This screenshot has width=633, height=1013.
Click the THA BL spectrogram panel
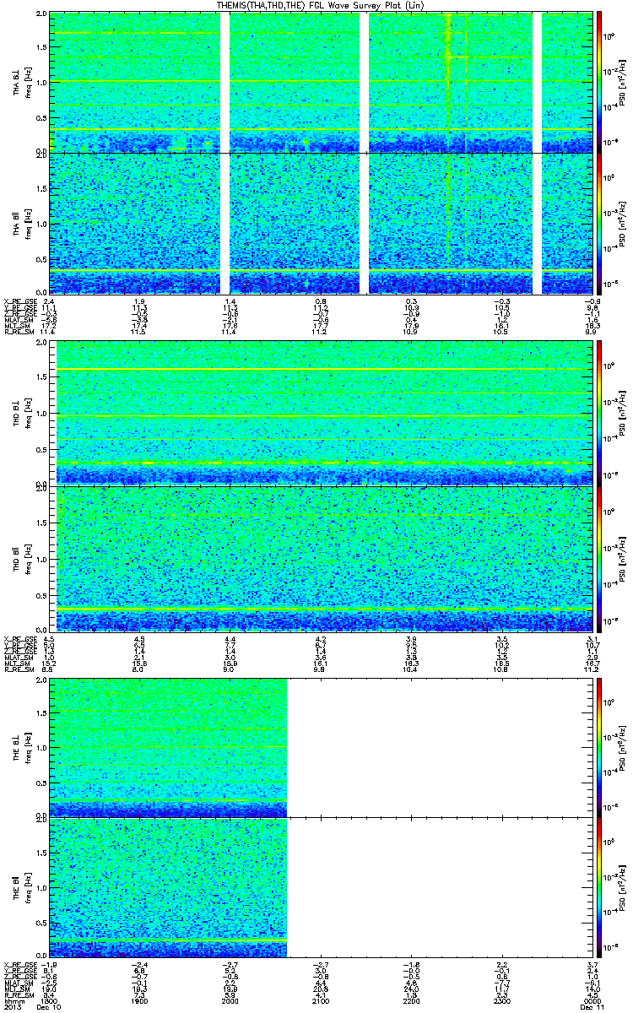click(x=321, y=82)
